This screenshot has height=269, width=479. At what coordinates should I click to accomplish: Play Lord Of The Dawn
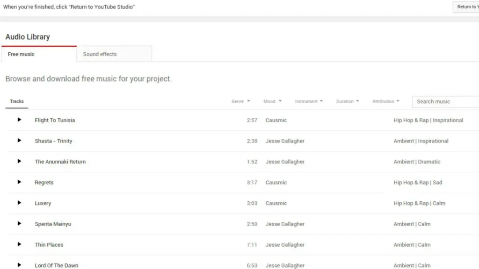(18, 265)
